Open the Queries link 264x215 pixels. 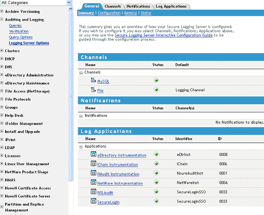tap(15, 25)
